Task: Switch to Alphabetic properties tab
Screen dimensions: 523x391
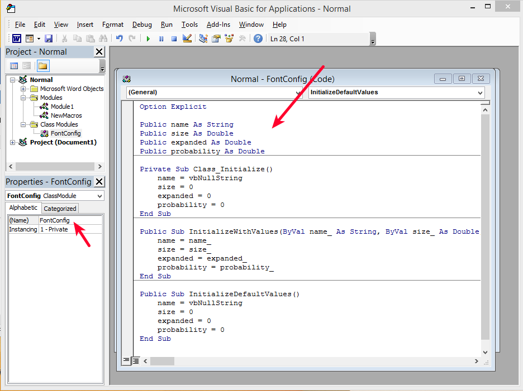Action: pyautogui.click(x=23, y=207)
